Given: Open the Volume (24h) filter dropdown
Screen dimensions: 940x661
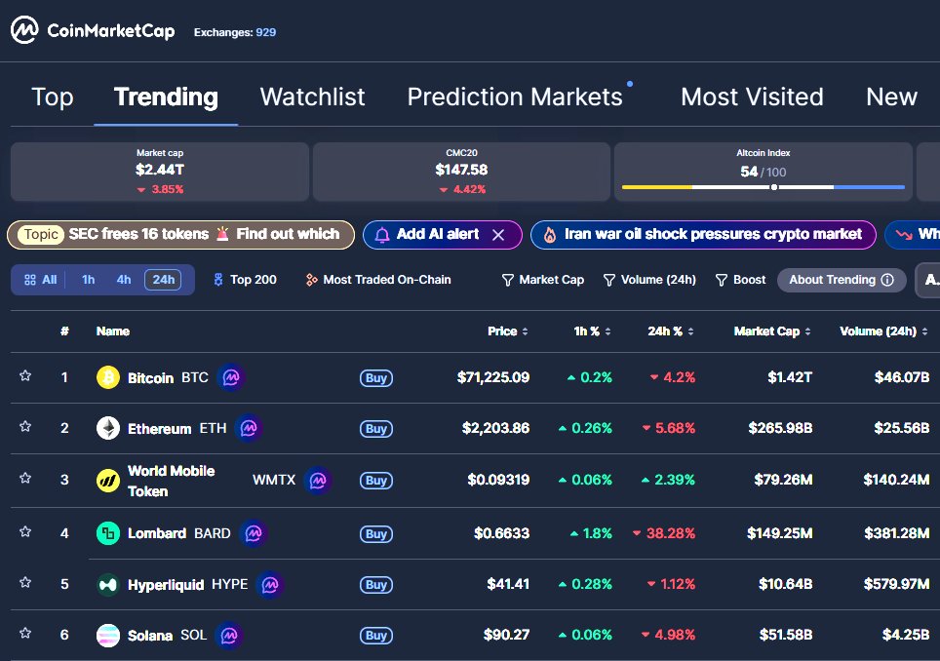Looking at the screenshot, I should (x=649, y=280).
